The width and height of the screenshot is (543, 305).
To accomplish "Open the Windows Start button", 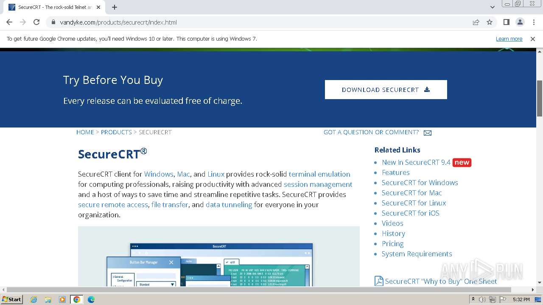I will (11, 299).
